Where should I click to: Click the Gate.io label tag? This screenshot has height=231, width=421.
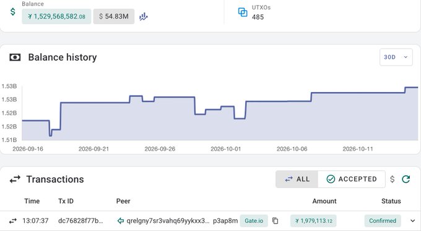[254, 221]
